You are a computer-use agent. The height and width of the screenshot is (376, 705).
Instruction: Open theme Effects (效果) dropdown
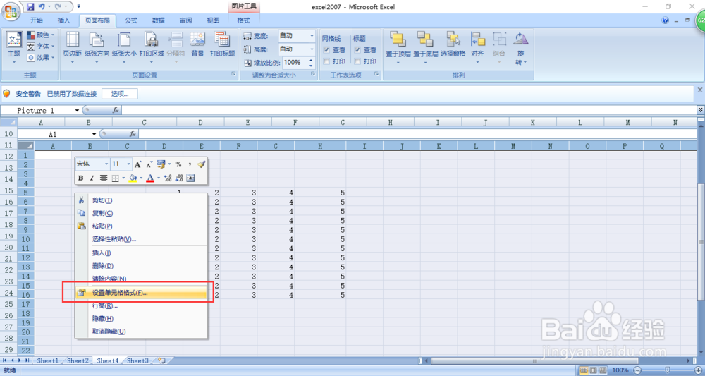pyautogui.click(x=41, y=58)
